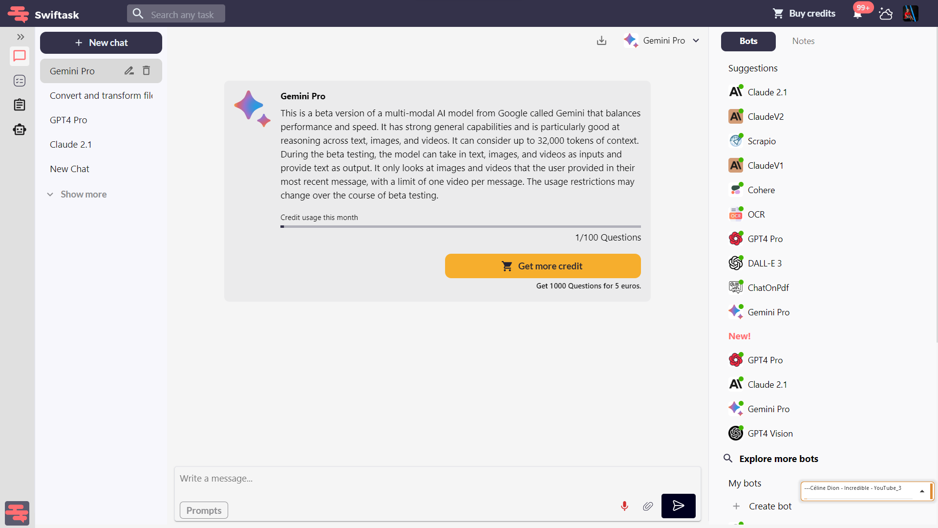938x528 pixels.
Task: Expand Show more in the chat list
Action: pyautogui.click(x=77, y=194)
